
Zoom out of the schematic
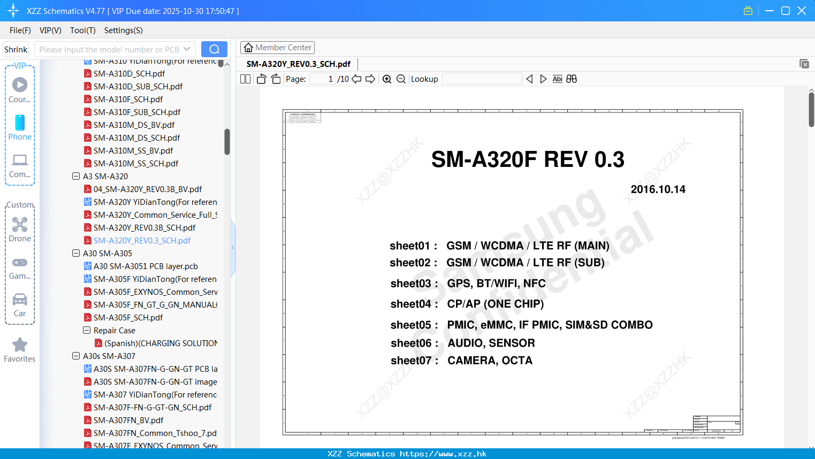[x=401, y=79]
